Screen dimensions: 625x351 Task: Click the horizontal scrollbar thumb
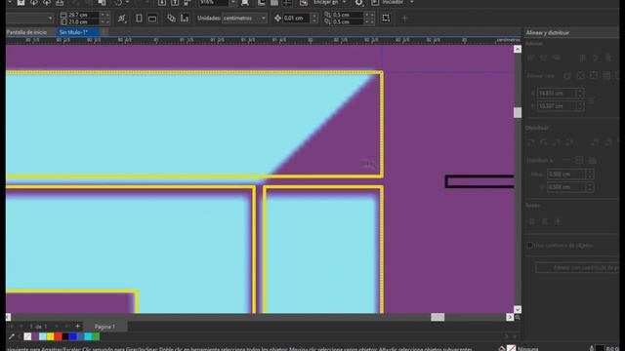coord(437,317)
